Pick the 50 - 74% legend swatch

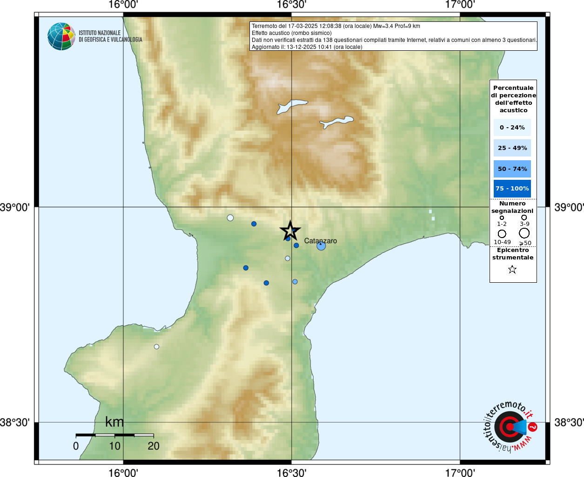(x=512, y=169)
